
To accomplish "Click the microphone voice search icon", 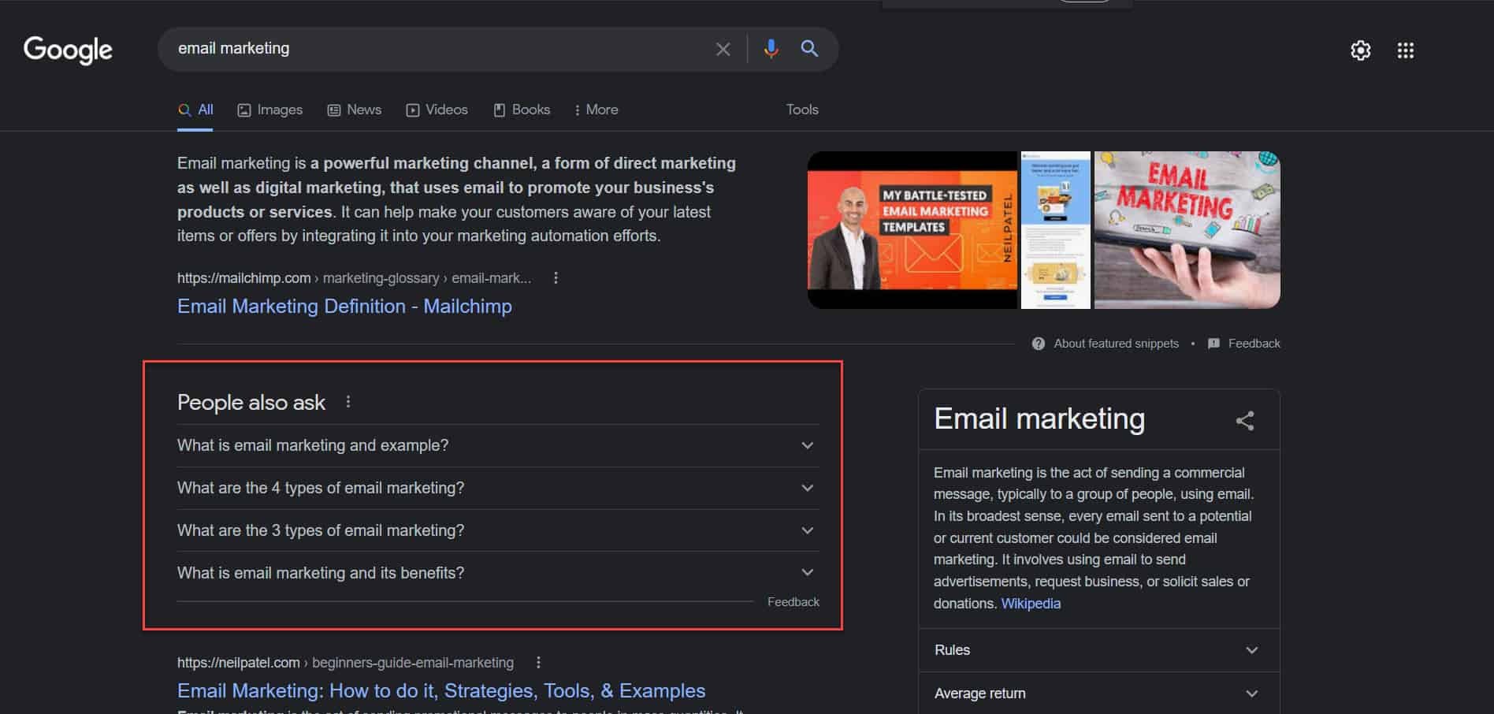I will tap(771, 49).
